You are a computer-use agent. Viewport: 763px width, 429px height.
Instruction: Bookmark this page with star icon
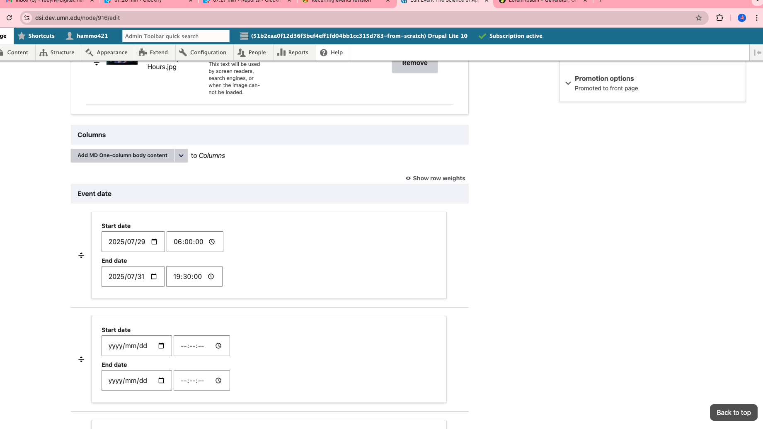point(699,18)
